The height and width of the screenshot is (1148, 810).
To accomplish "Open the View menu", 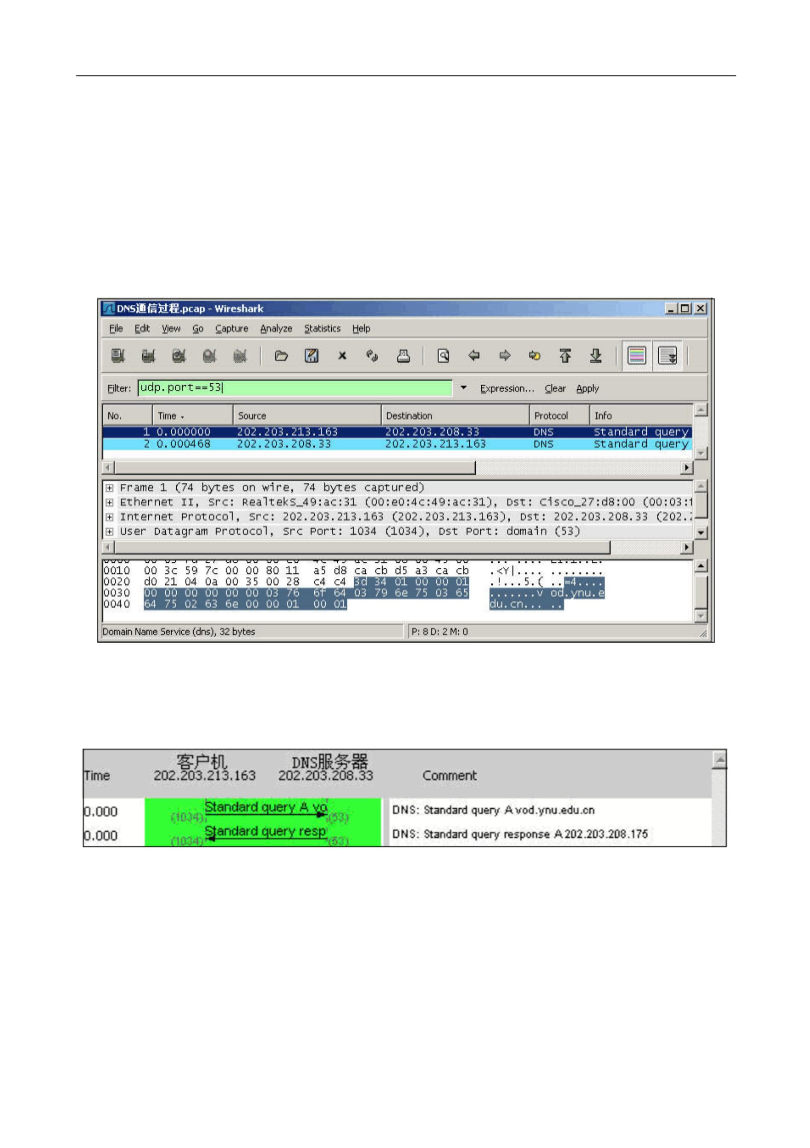I will 171,329.
